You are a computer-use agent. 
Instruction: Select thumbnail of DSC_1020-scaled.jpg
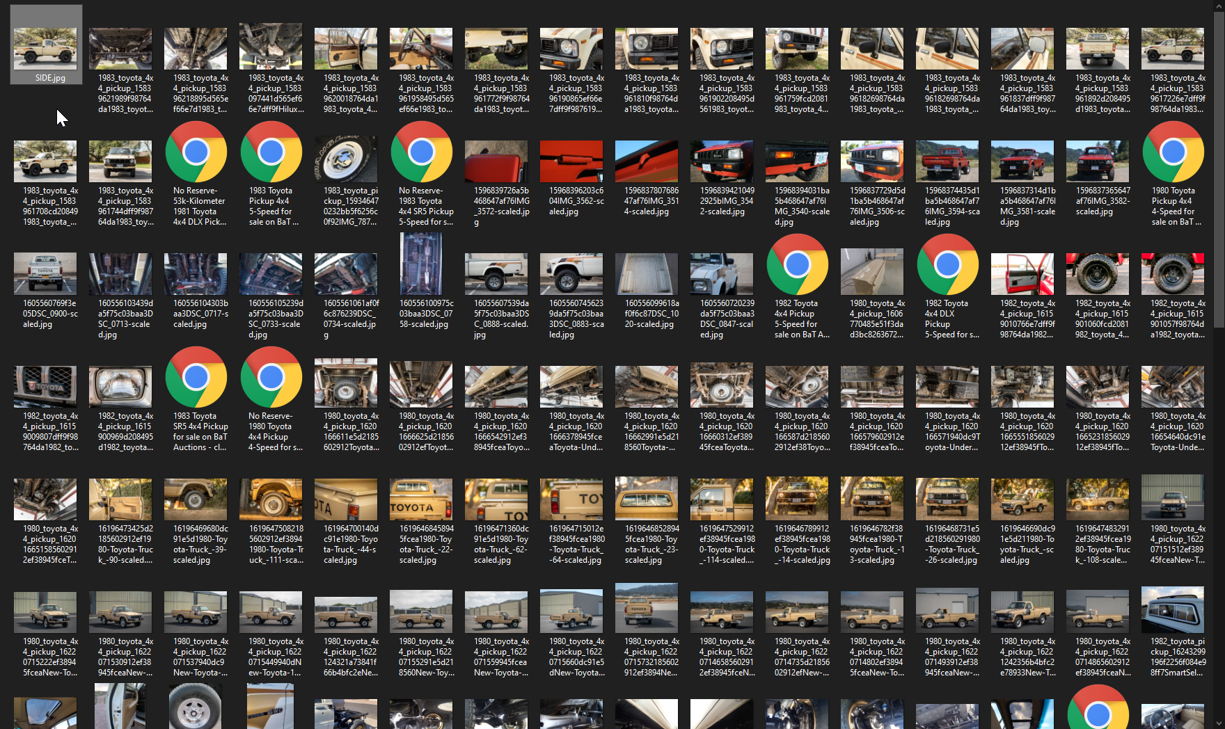coord(647,274)
